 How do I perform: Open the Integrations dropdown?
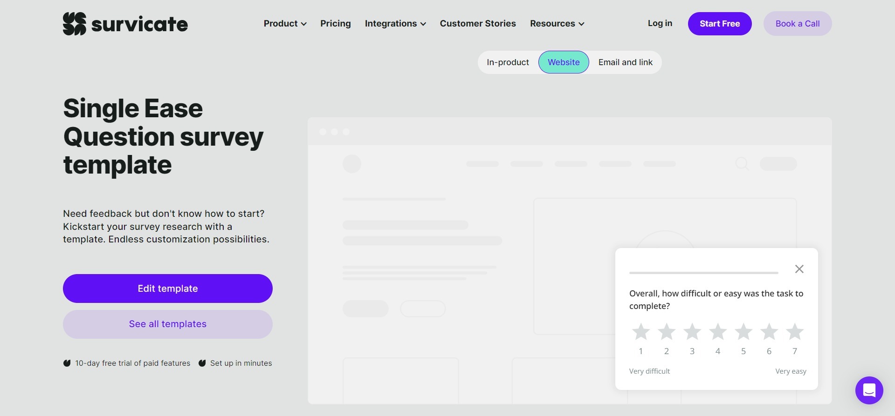point(395,24)
